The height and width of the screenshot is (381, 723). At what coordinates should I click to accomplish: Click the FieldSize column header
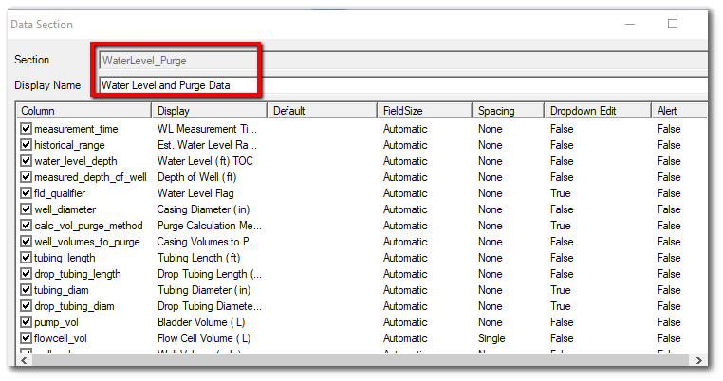[x=424, y=111]
